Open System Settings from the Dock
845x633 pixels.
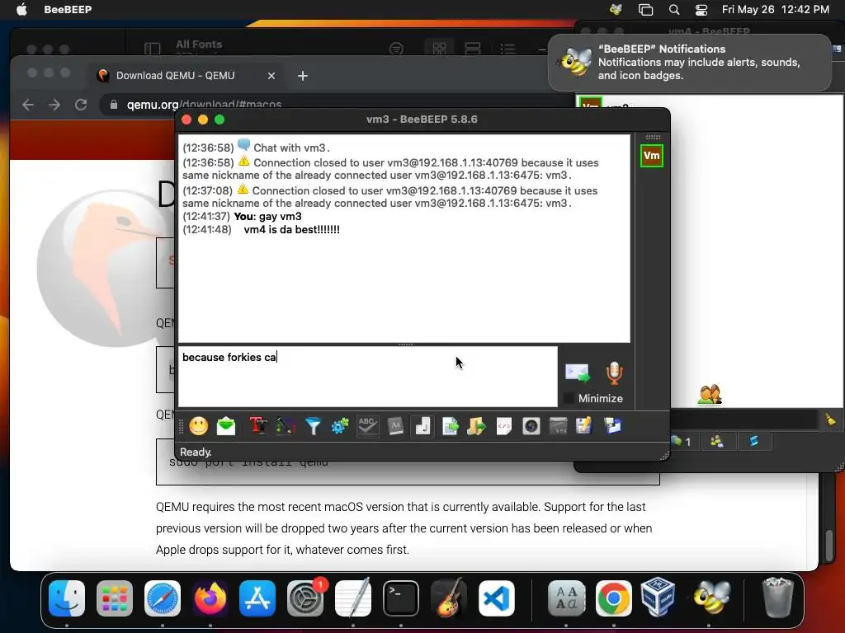click(x=305, y=598)
